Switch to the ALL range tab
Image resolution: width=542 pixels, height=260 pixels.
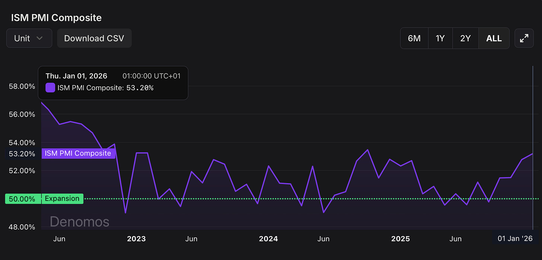point(494,38)
